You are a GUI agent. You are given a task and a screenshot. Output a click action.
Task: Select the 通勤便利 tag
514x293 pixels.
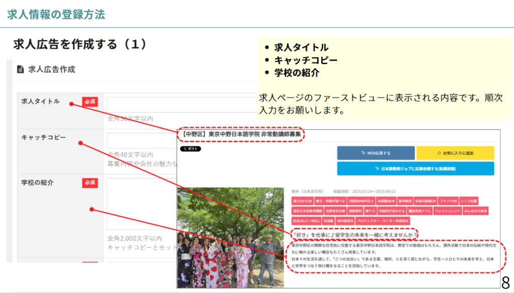coord(355,211)
